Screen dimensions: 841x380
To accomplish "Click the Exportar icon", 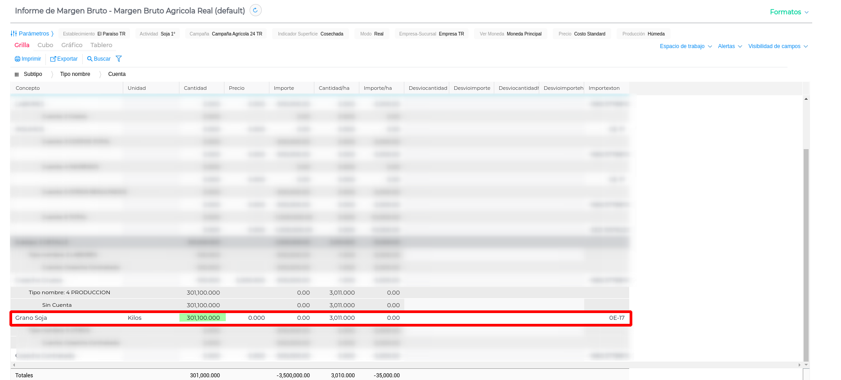I will pos(53,59).
